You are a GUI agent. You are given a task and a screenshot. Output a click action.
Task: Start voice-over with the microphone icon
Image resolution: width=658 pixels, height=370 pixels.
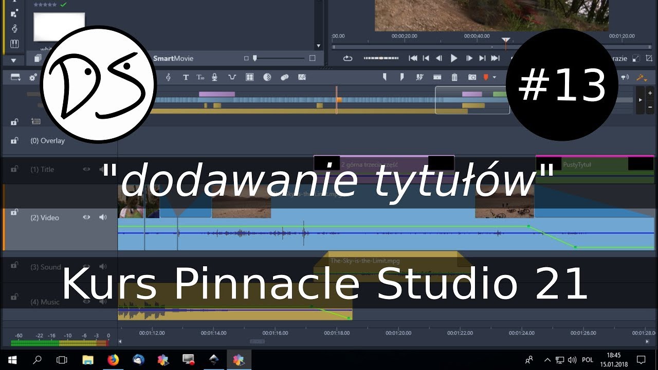pyautogui.click(x=214, y=78)
